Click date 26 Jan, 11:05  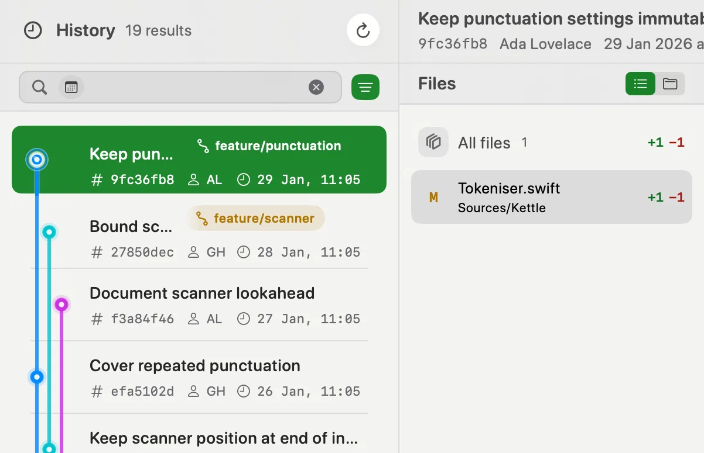tap(309, 391)
